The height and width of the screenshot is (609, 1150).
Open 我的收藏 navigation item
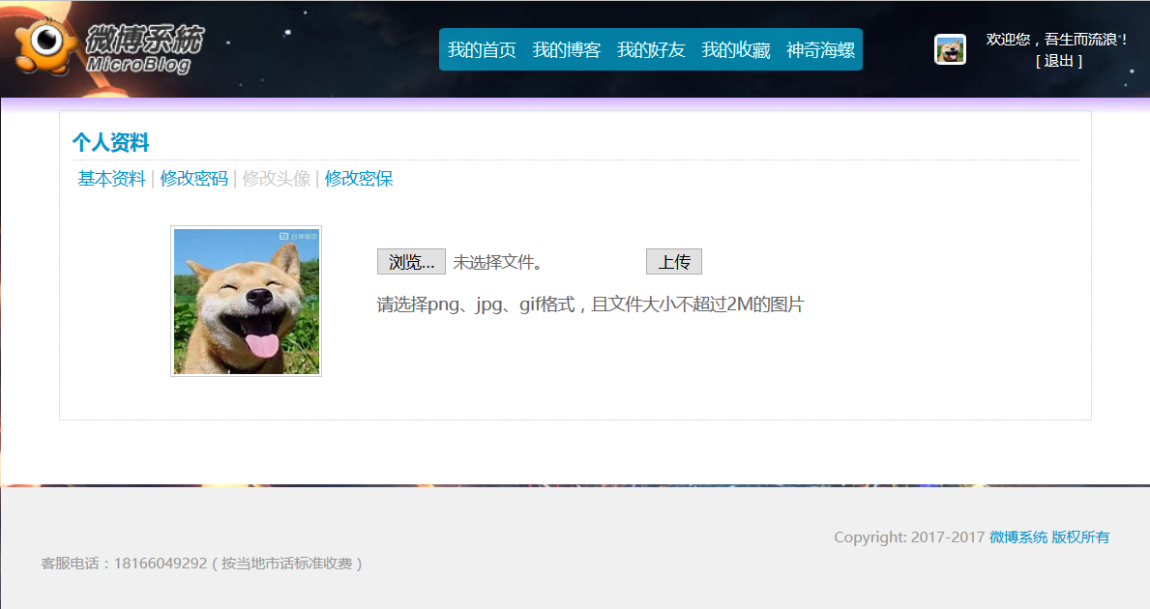click(736, 50)
